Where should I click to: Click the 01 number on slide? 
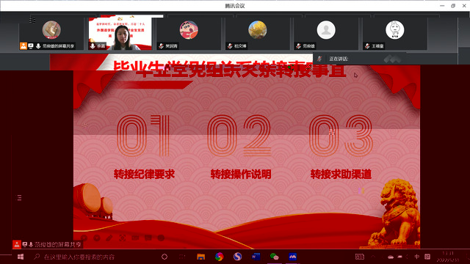coord(143,136)
